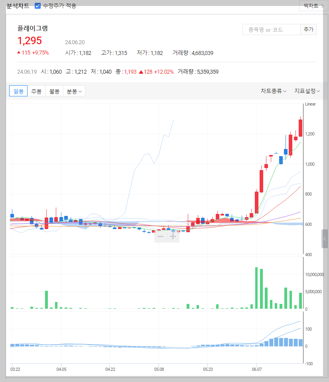Click the 03.22 date axis label

pos(15,369)
